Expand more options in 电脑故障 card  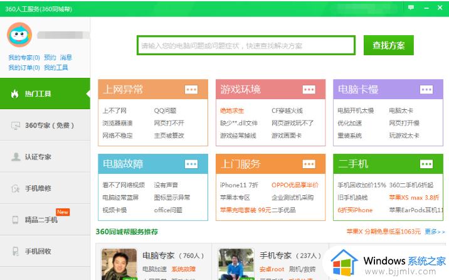click(191, 164)
